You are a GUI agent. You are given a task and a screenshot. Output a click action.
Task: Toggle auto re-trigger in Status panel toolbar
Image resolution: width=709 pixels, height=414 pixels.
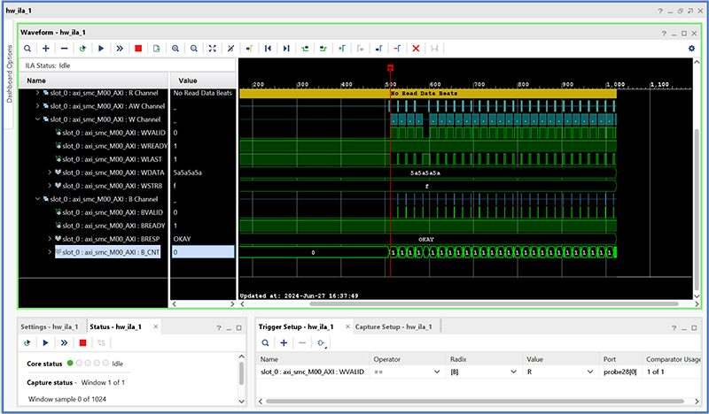pyautogui.click(x=27, y=342)
